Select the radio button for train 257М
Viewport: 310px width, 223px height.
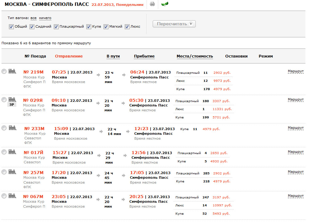coord(4,172)
